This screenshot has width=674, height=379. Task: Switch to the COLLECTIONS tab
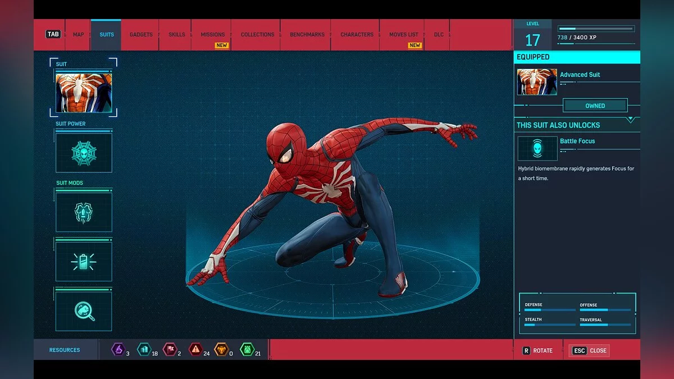257,34
